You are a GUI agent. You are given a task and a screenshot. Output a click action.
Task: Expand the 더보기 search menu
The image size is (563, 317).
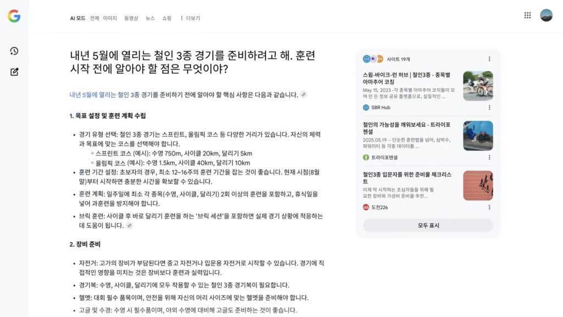click(x=190, y=18)
